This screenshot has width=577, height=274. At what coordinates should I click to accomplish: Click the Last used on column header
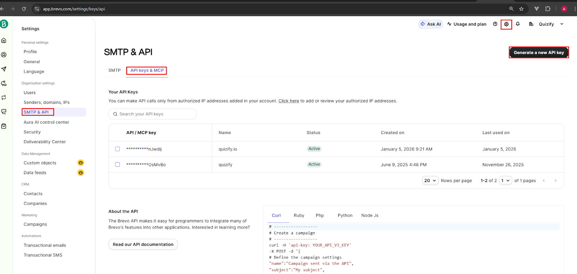496,133
